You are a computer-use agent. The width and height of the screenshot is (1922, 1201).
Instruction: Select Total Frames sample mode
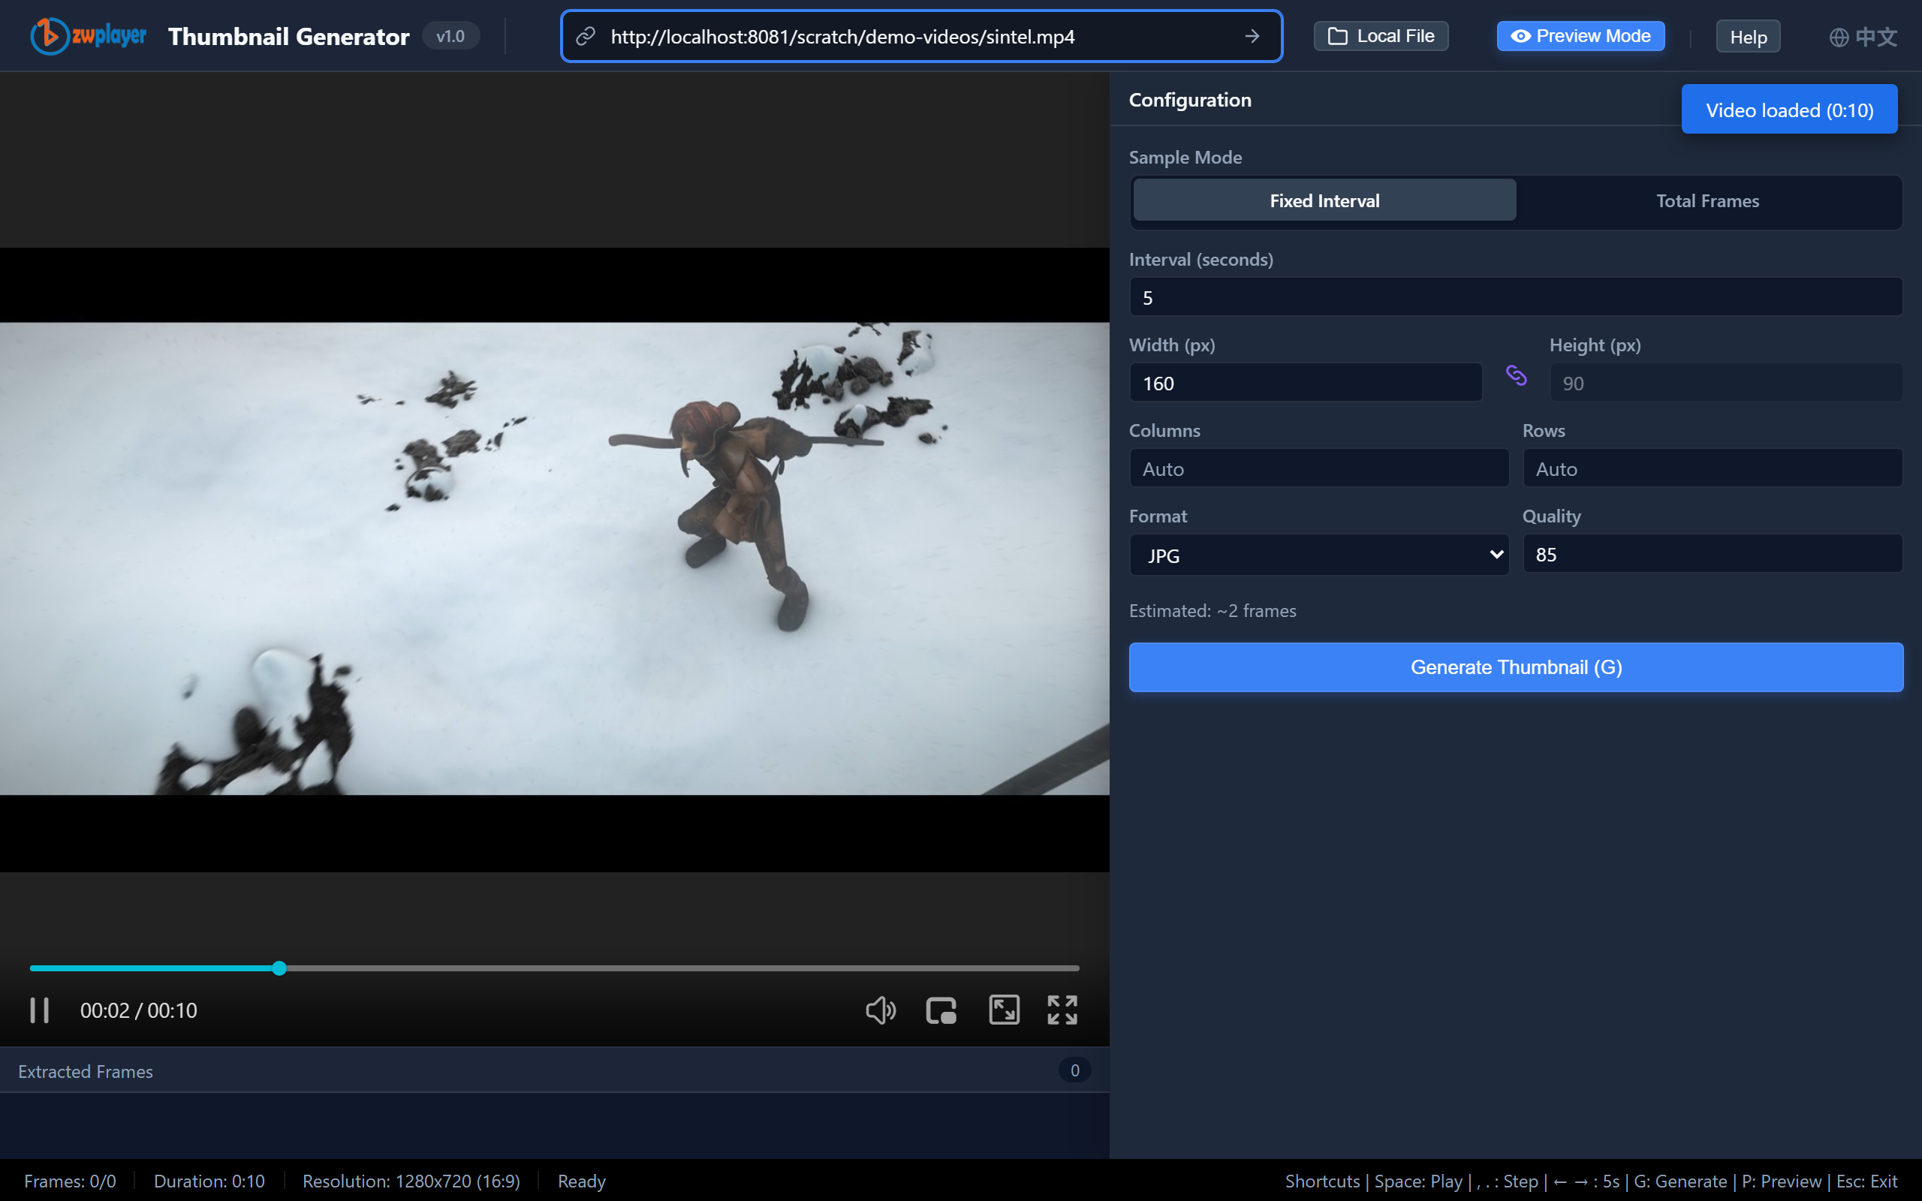tap(1707, 200)
